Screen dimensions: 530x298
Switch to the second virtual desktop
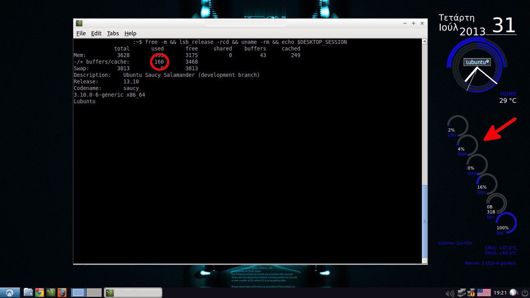coord(94,293)
